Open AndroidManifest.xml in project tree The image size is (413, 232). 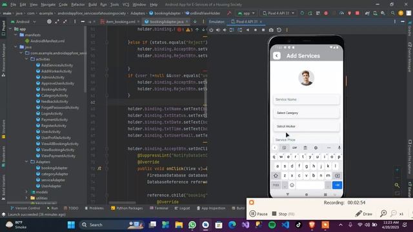(x=45, y=41)
